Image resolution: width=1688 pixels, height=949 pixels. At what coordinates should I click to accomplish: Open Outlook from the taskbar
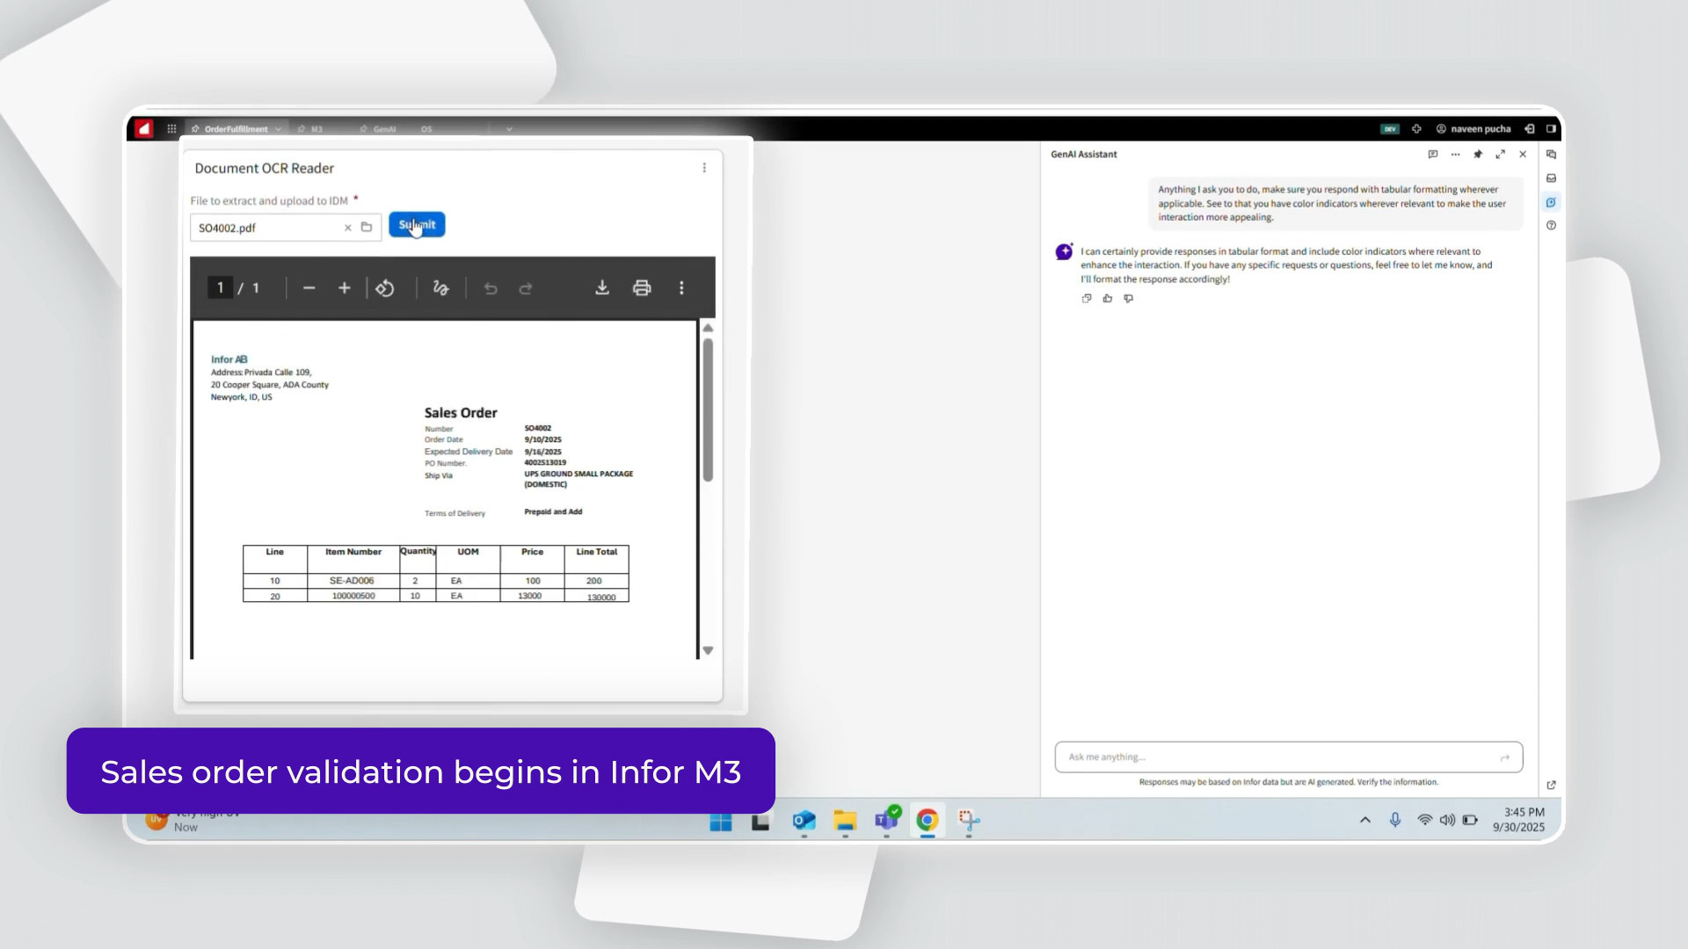click(x=804, y=822)
